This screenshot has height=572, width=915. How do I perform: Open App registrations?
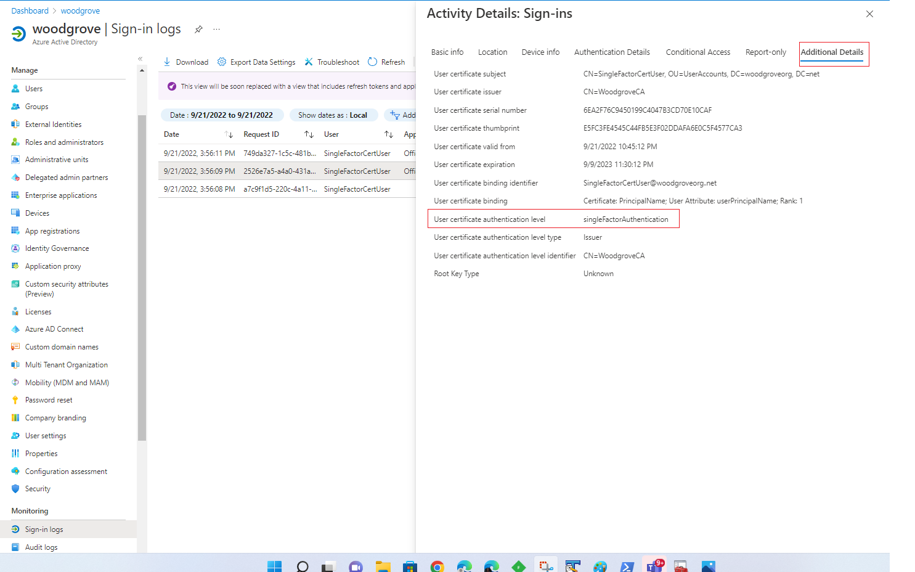pyautogui.click(x=52, y=231)
